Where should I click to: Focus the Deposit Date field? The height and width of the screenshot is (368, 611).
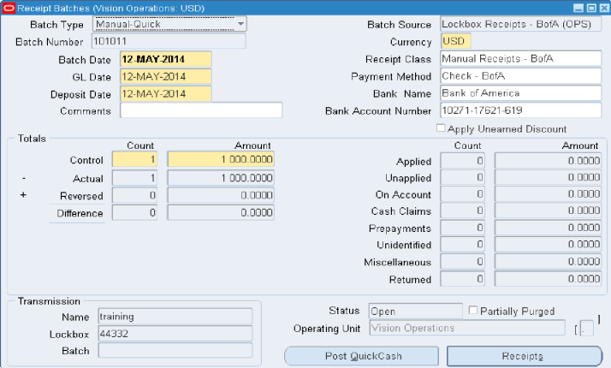[165, 94]
